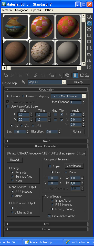The height and width of the screenshot is (246, 94).
Task: Open the Options menu
Action: 36,10
